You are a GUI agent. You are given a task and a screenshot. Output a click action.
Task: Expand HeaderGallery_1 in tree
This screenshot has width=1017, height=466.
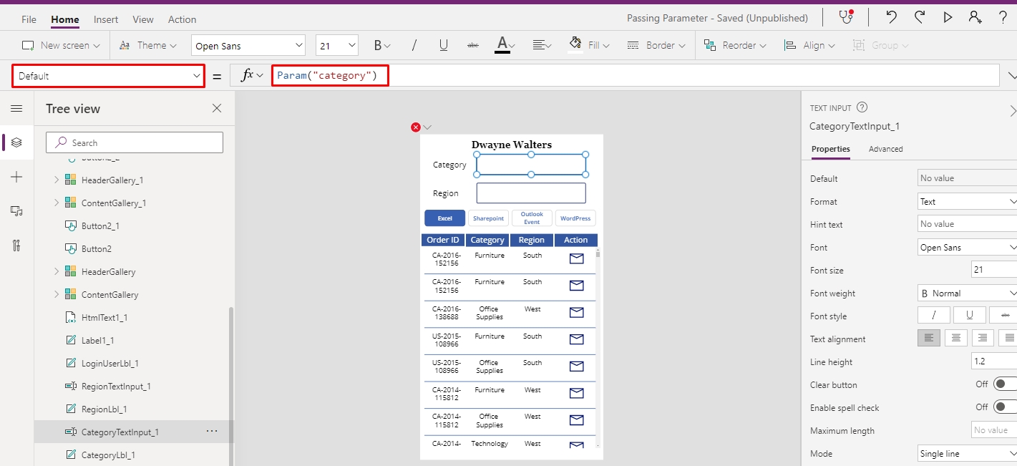pyautogui.click(x=57, y=180)
